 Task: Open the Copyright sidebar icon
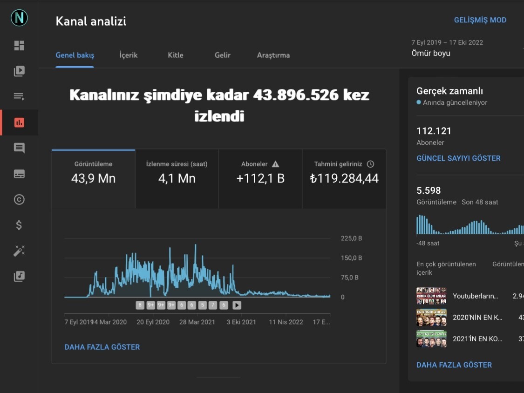19,199
